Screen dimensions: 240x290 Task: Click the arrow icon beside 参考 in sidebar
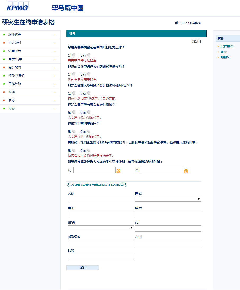tap(55, 101)
